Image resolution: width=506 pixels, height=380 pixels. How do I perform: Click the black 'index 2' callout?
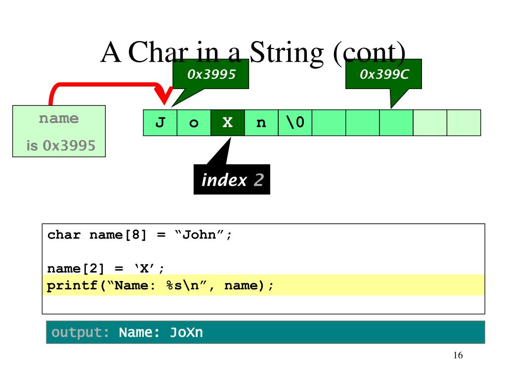232,179
